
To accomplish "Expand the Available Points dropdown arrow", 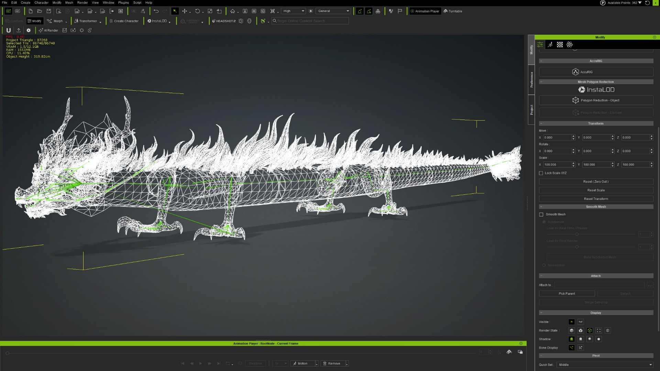I will [x=640, y=3].
